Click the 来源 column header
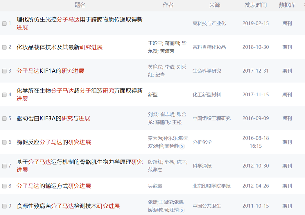The height and width of the screenshot is (215, 305). (x=215, y=5)
